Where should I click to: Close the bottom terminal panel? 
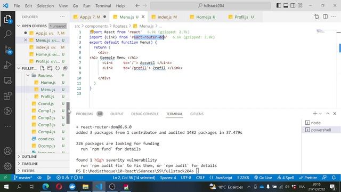point(335,114)
